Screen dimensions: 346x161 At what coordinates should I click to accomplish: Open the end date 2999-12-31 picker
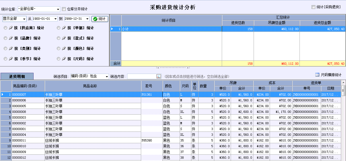click(87, 19)
